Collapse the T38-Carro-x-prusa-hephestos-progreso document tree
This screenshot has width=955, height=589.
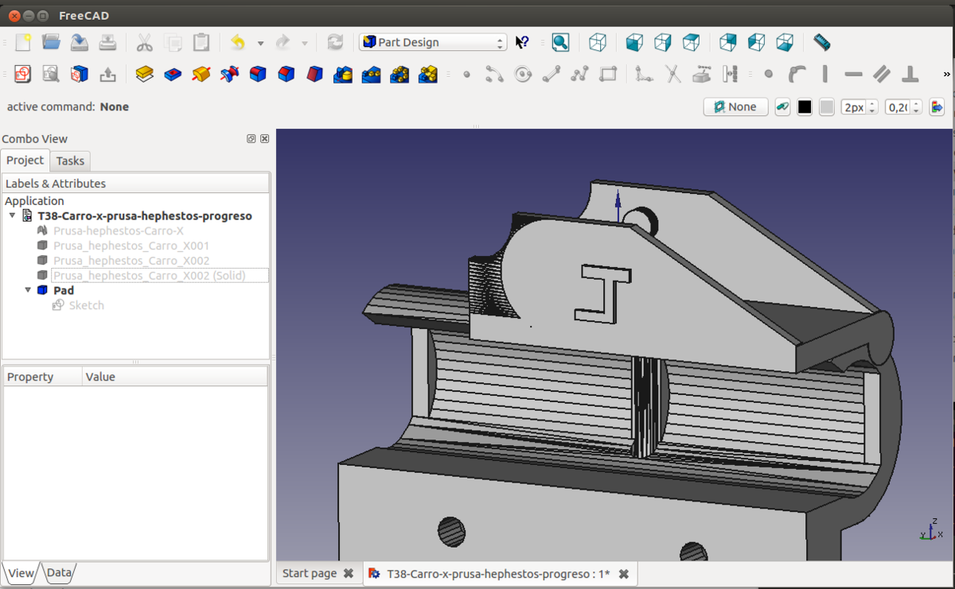click(13, 215)
